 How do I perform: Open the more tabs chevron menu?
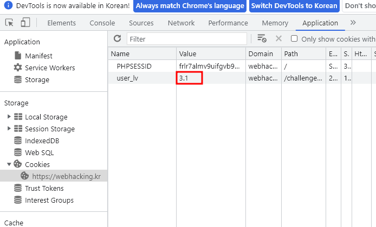point(353,23)
